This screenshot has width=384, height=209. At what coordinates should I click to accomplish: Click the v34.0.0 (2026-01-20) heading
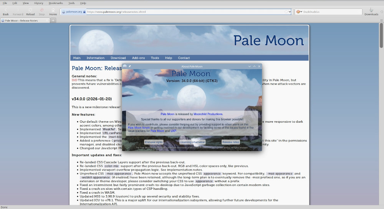point(92,99)
